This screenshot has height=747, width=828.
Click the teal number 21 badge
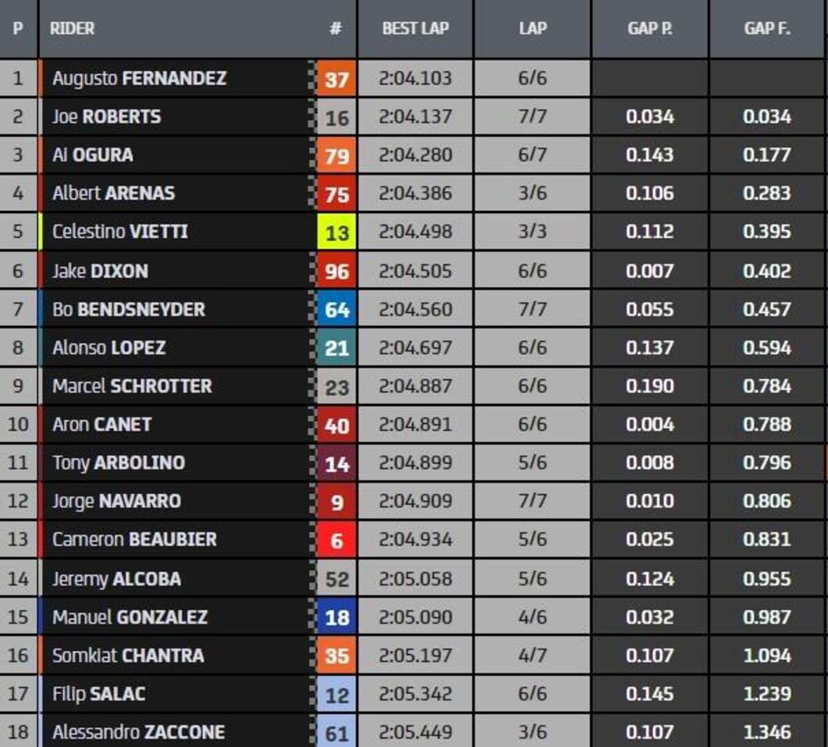click(x=336, y=348)
